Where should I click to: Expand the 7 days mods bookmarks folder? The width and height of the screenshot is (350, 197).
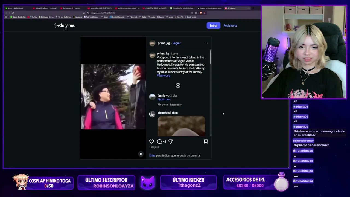(x=132, y=17)
